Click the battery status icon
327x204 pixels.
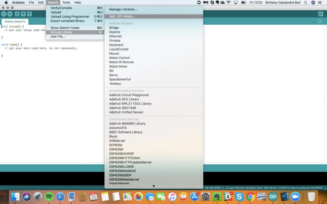tap(243, 2)
